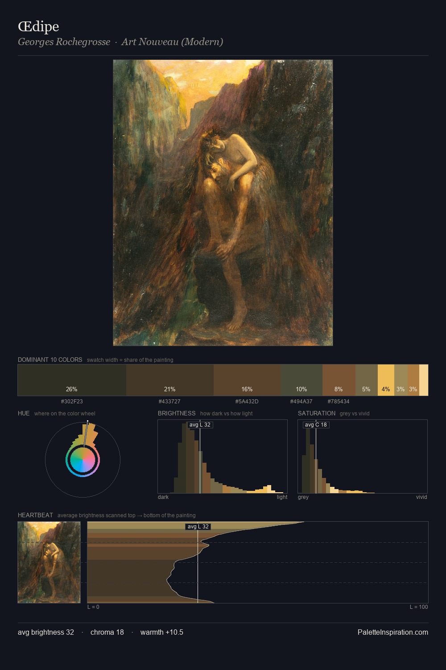Click the 'avg L 32' label in Brightness histogram
446x670 pixels.
point(200,425)
